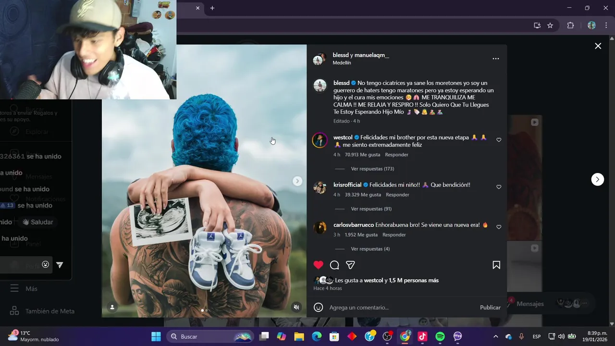This screenshot has width=615, height=346.
Task: Click krisrofficial's 39.329 Me gusta count
Action: pyautogui.click(x=363, y=195)
